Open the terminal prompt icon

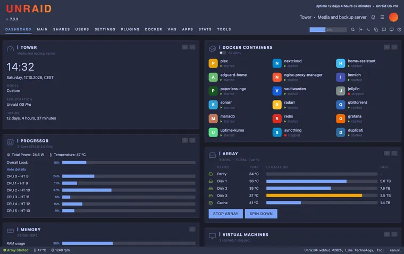click(x=368, y=30)
